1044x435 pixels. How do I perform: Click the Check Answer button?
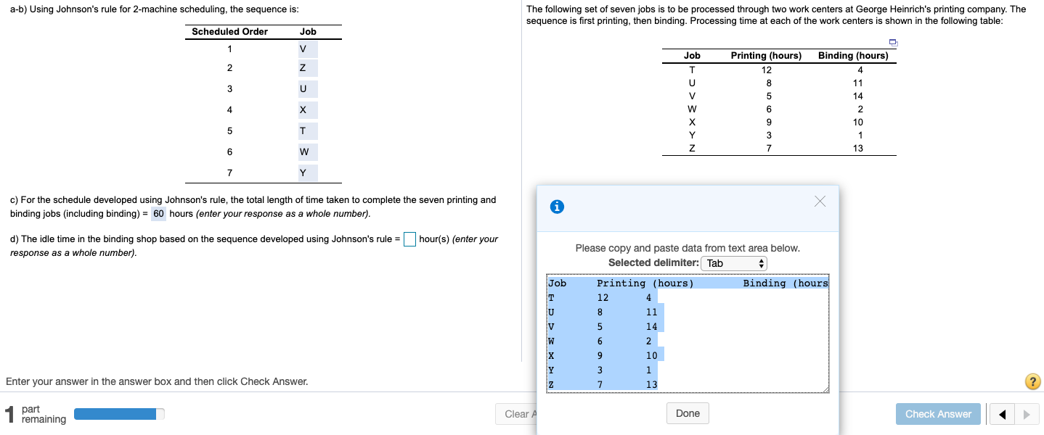pos(938,413)
